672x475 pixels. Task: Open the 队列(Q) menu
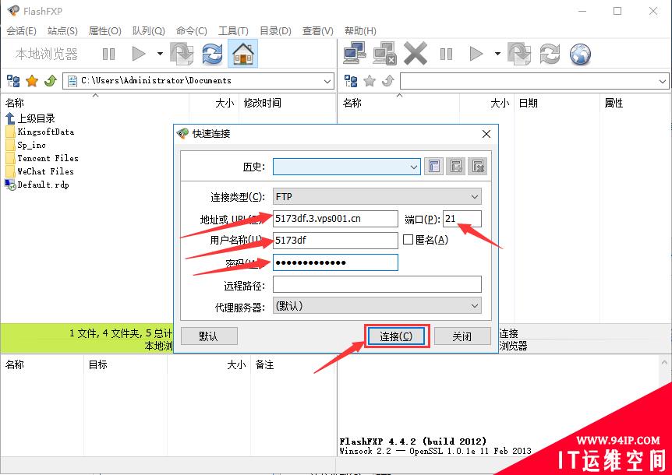(x=149, y=31)
